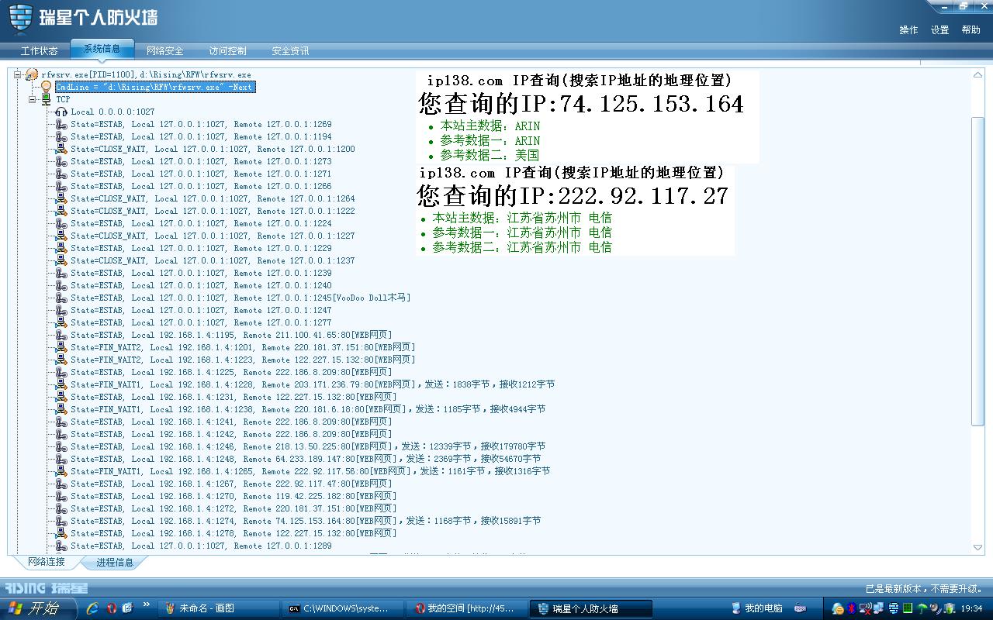Select row with Remote 127.0.0.1:1289
The width and height of the screenshot is (993, 620).
coord(201,546)
